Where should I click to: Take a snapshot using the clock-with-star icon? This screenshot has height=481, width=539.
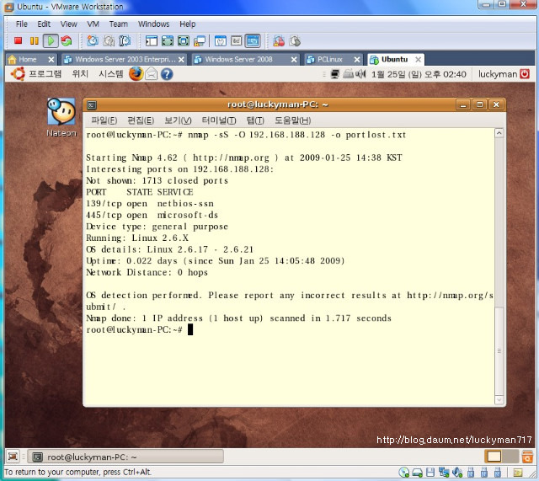(92, 41)
